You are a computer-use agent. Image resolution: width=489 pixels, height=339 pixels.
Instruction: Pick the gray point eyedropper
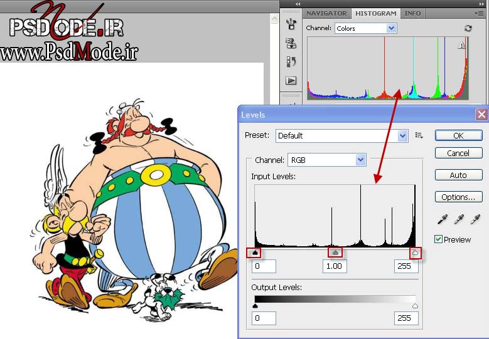(458, 219)
